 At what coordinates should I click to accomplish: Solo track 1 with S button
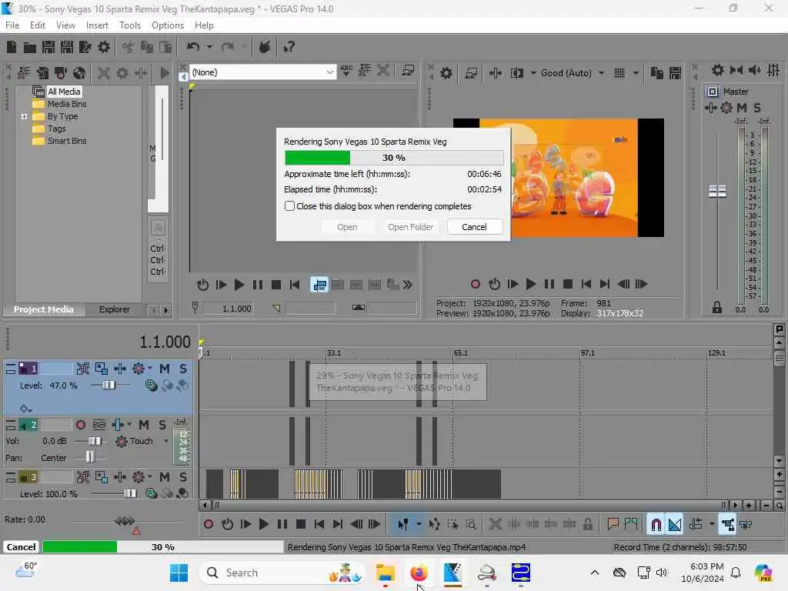pos(183,369)
